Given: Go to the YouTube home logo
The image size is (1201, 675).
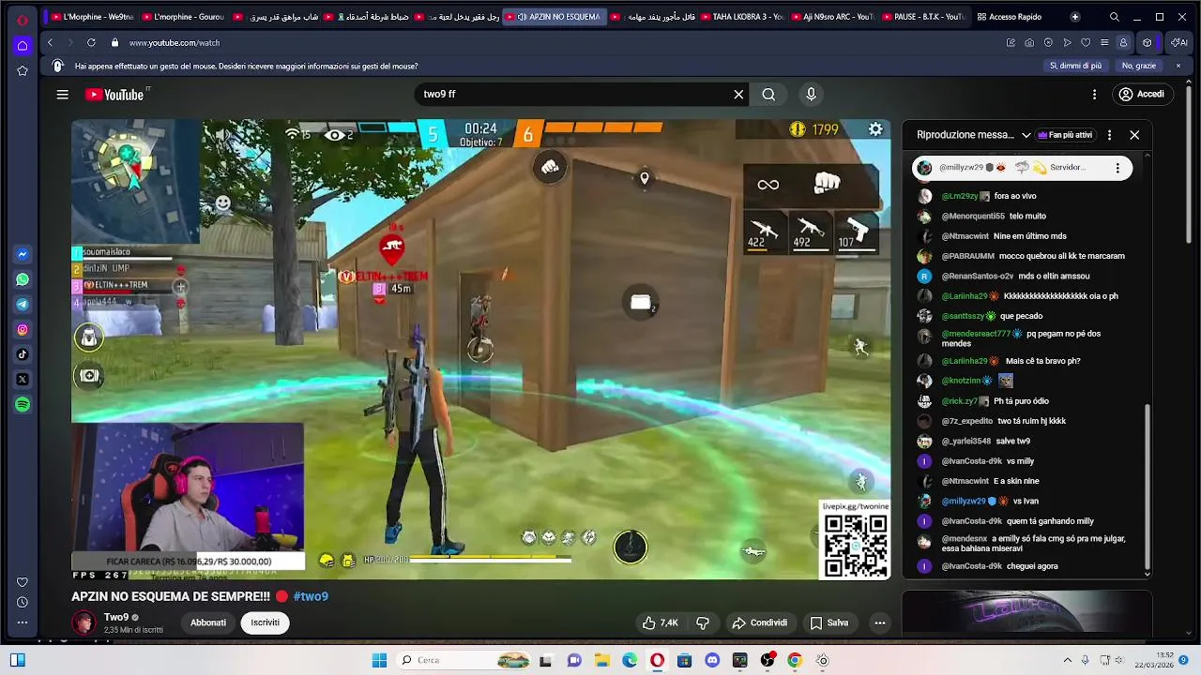Looking at the screenshot, I should pos(114,95).
